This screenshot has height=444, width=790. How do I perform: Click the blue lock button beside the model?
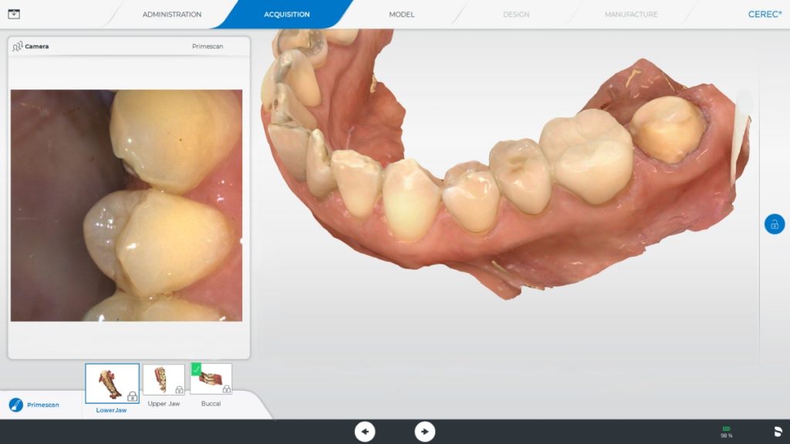tap(774, 224)
